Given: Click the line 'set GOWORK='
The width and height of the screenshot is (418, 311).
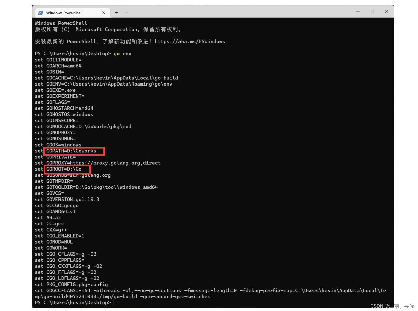Looking at the screenshot, I should tap(51, 248).
